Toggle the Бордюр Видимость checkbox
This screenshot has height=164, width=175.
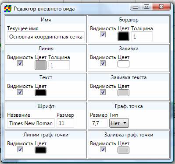coord(103,35)
